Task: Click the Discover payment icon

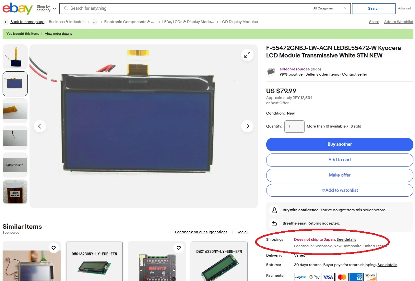Action: coord(370,277)
